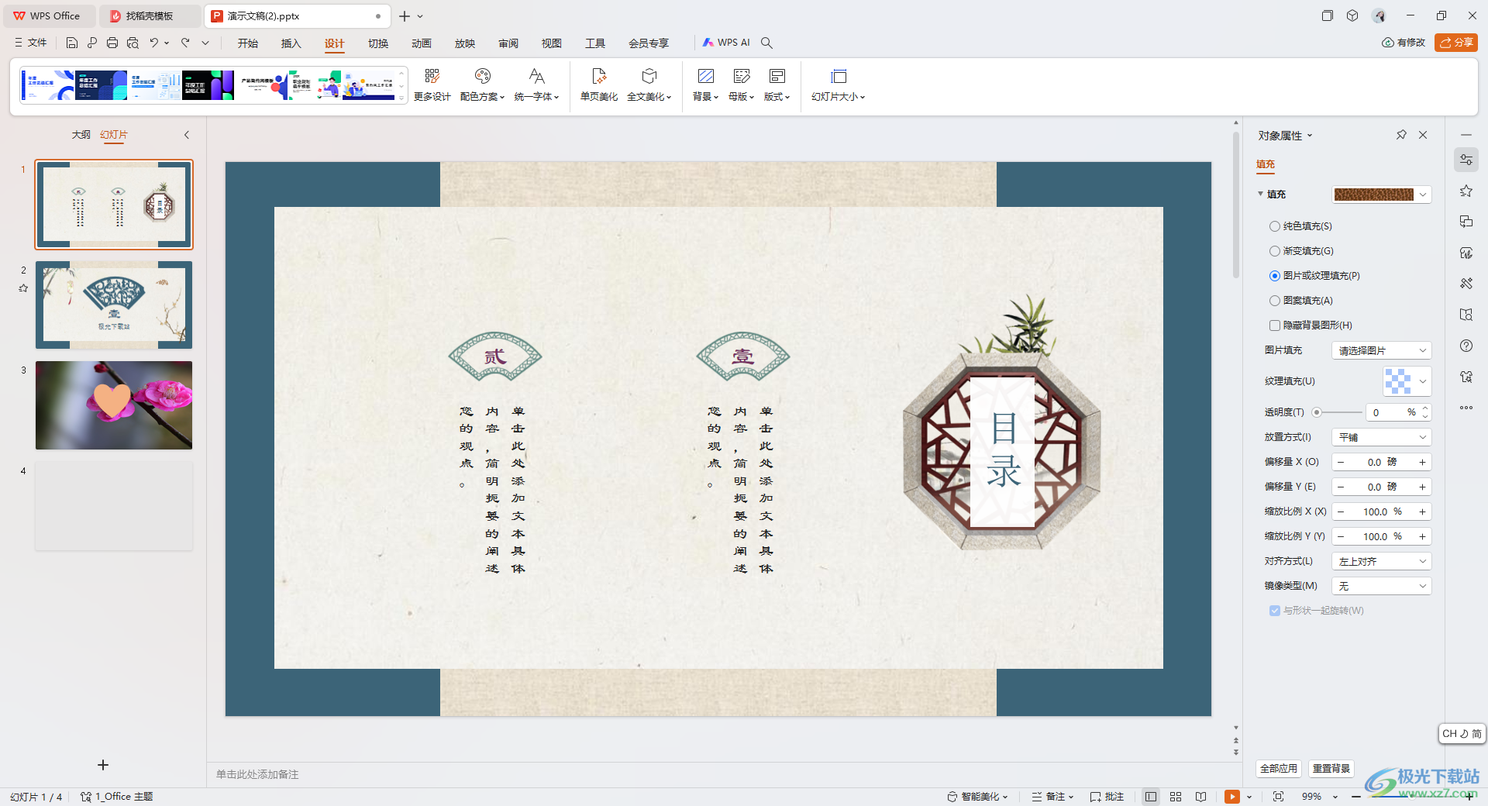Click the print icon in quick toolbar
This screenshot has width=1488, height=806.
[x=112, y=43]
